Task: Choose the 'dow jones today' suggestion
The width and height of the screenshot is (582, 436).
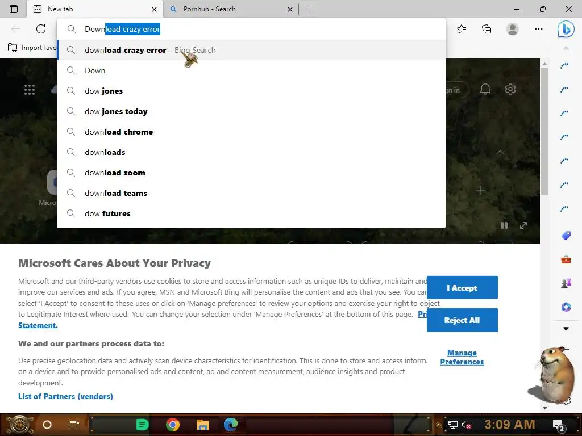Action: (x=251, y=111)
